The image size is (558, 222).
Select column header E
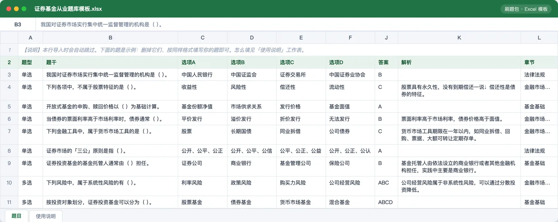pos(301,37)
